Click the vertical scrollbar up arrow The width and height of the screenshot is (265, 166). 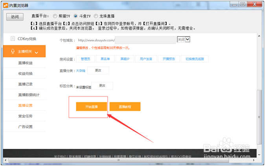point(259,36)
